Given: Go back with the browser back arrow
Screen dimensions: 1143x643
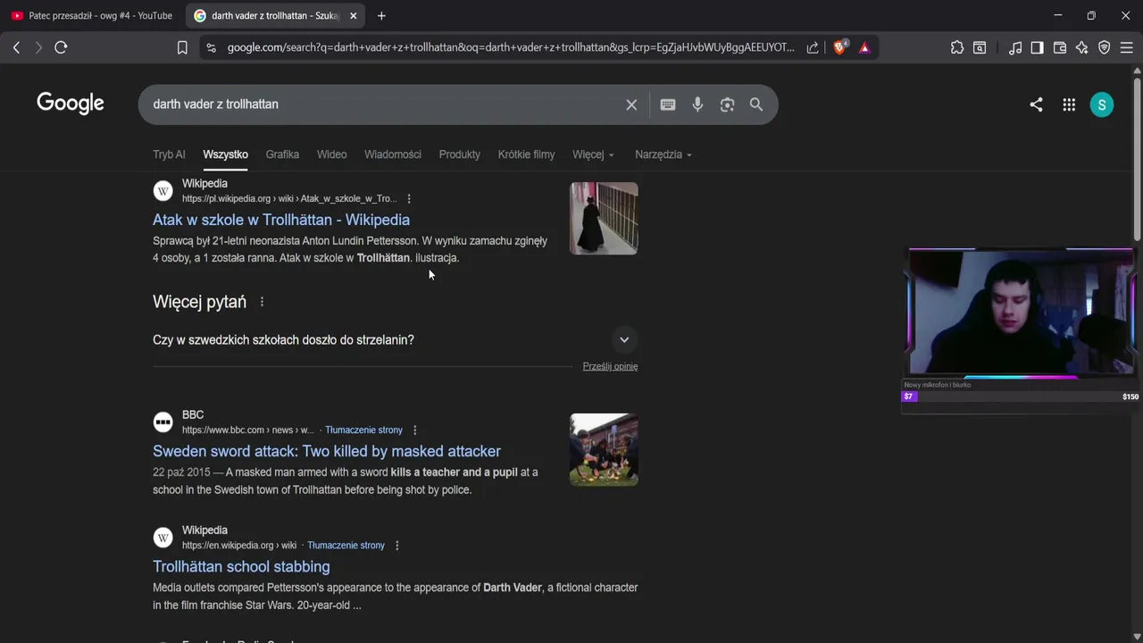Looking at the screenshot, I should (16, 47).
